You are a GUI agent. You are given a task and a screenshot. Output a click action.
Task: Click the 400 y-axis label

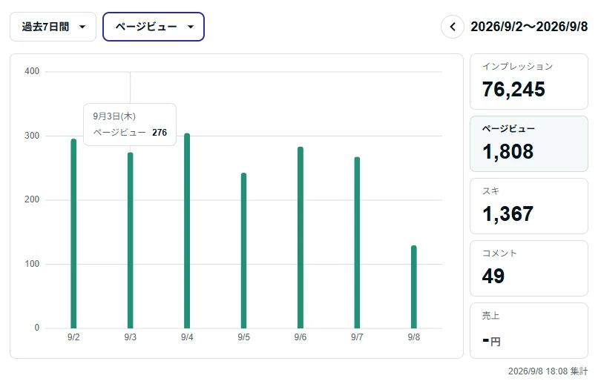pos(32,71)
